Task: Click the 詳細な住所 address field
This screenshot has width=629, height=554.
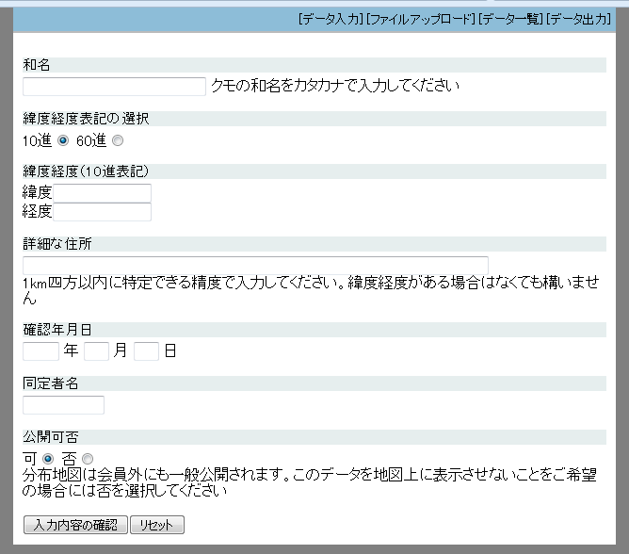Action: click(x=255, y=266)
